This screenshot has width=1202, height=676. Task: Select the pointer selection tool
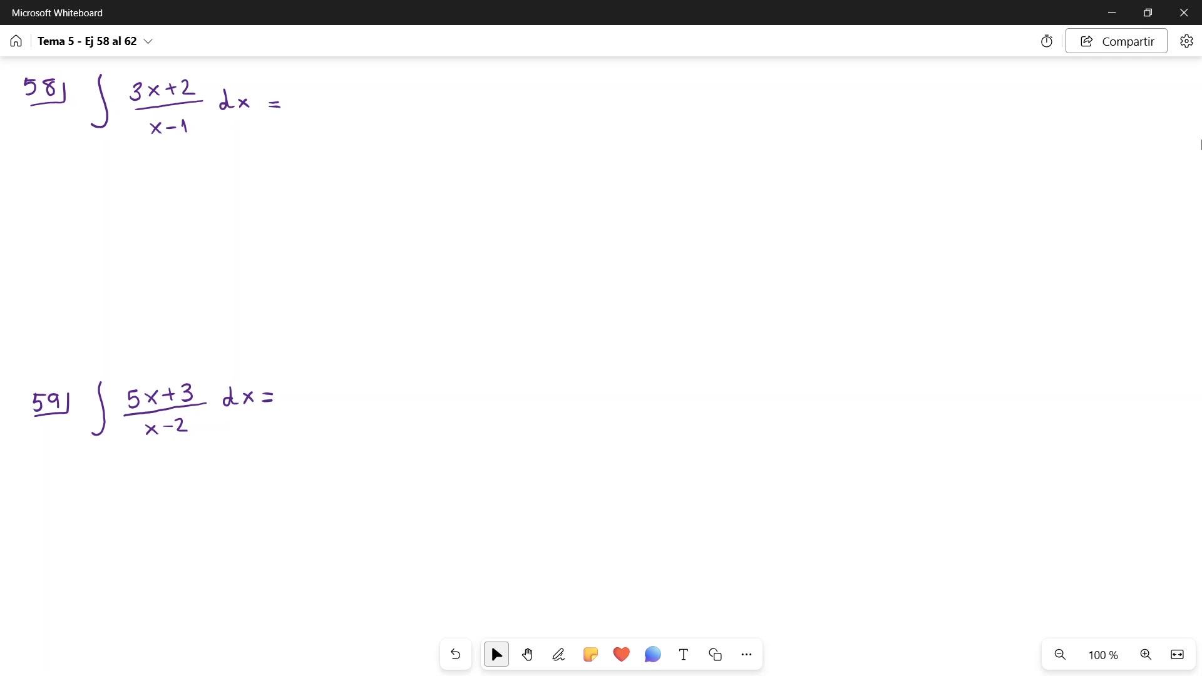[x=496, y=655]
